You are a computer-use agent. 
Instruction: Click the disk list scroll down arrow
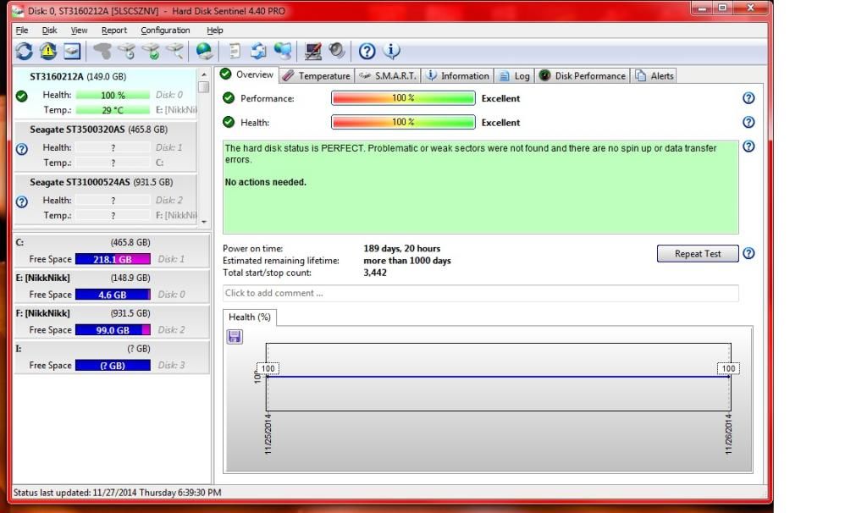click(204, 222)
